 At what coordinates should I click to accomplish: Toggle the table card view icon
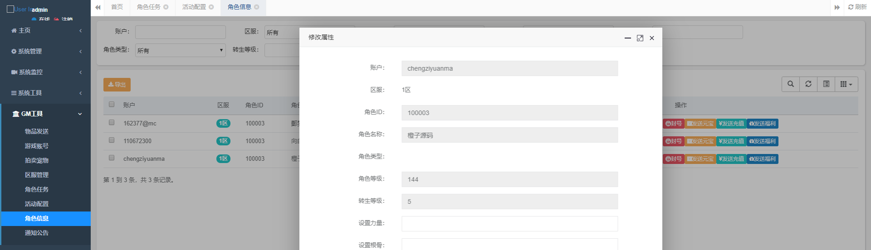(826, 84)
